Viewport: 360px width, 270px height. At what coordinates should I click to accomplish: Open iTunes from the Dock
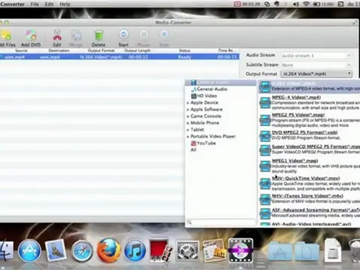pos(135,251)
